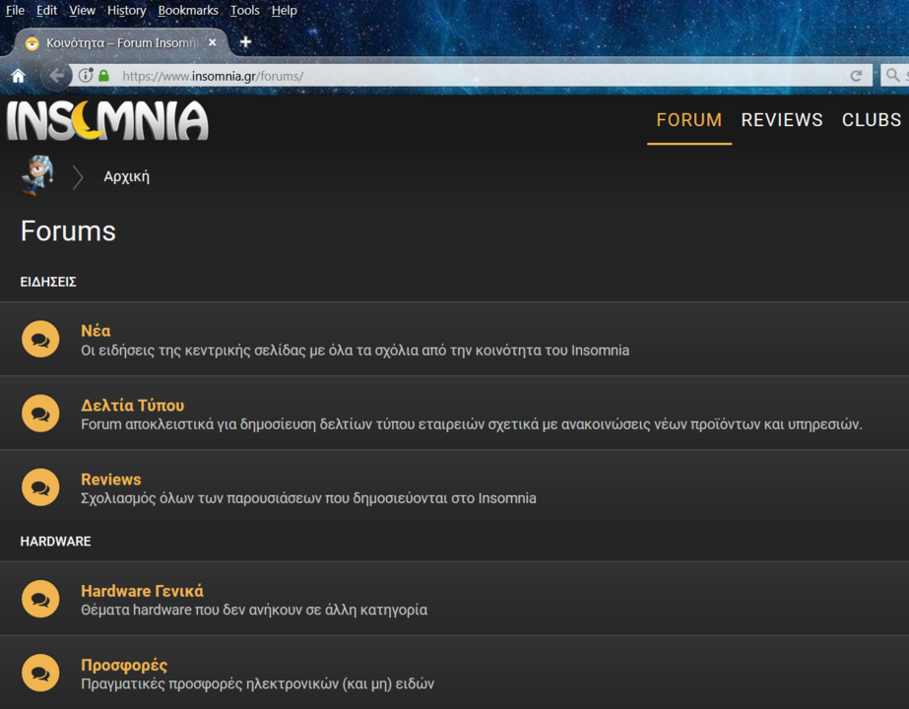Open the Help menu

click(284, 11)
